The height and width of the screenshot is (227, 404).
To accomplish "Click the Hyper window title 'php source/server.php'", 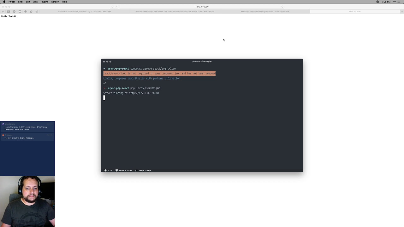I will (x=202, y=61).
